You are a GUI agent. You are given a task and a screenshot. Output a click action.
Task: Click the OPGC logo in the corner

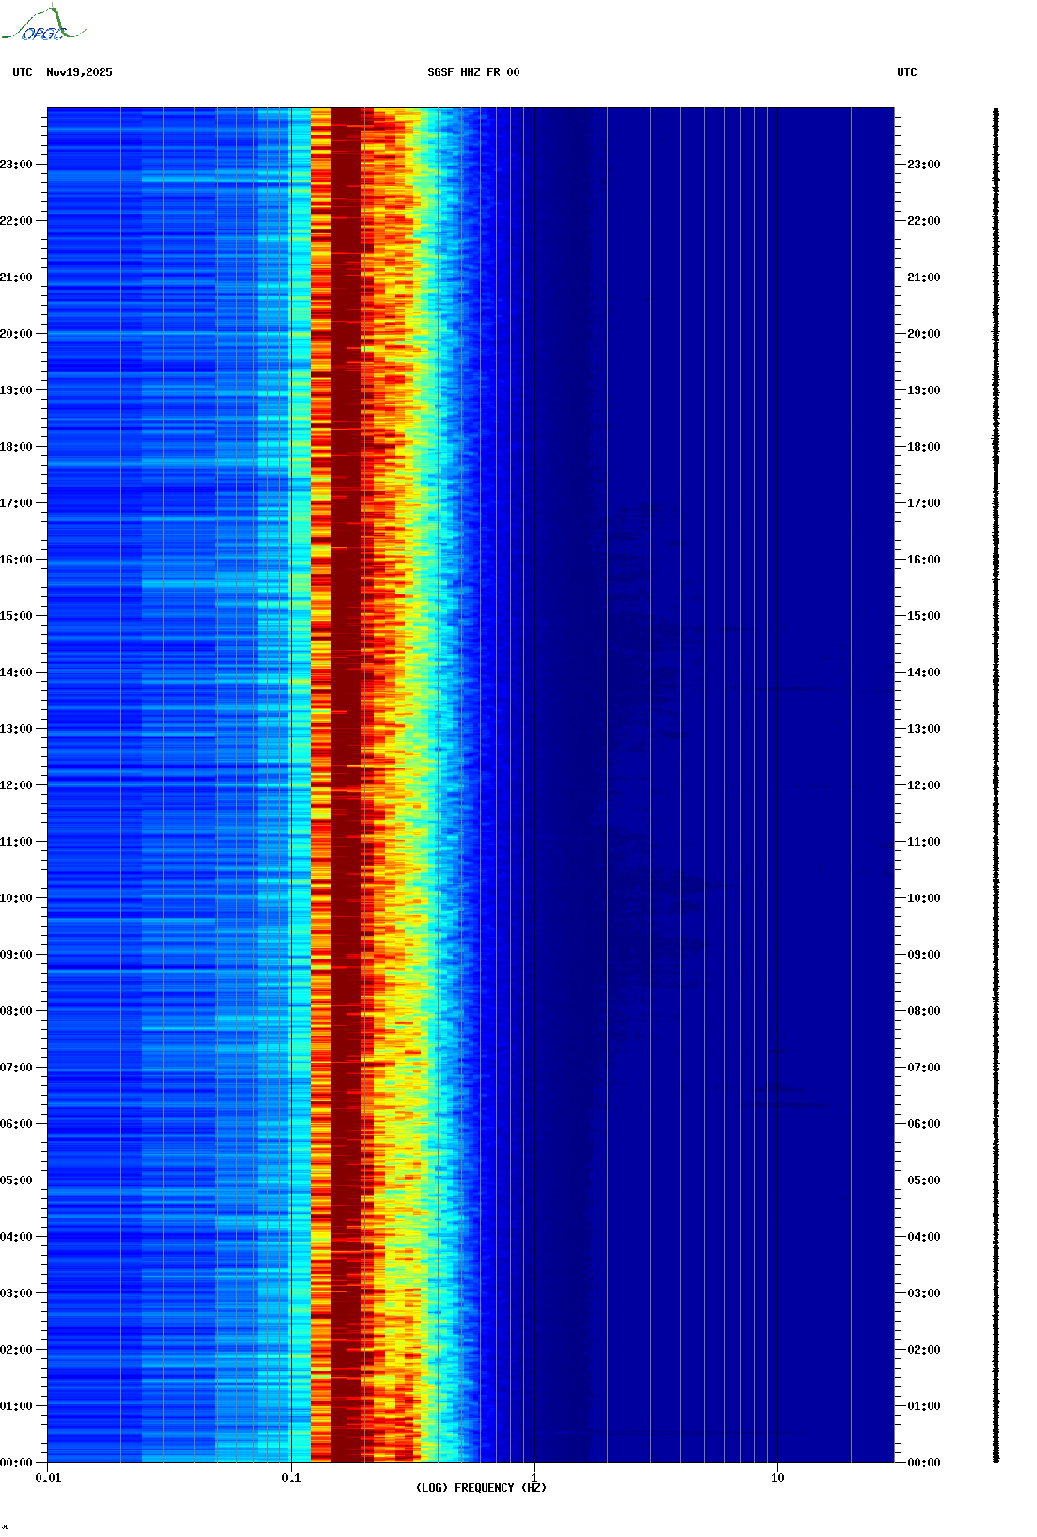click(x=43, y=24)
